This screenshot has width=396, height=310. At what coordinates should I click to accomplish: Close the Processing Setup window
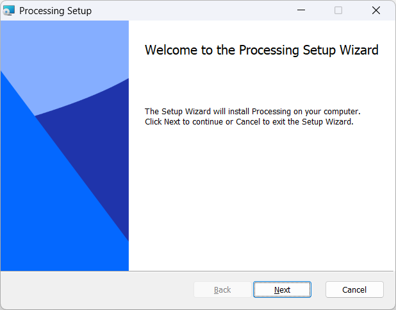point(376,10)
